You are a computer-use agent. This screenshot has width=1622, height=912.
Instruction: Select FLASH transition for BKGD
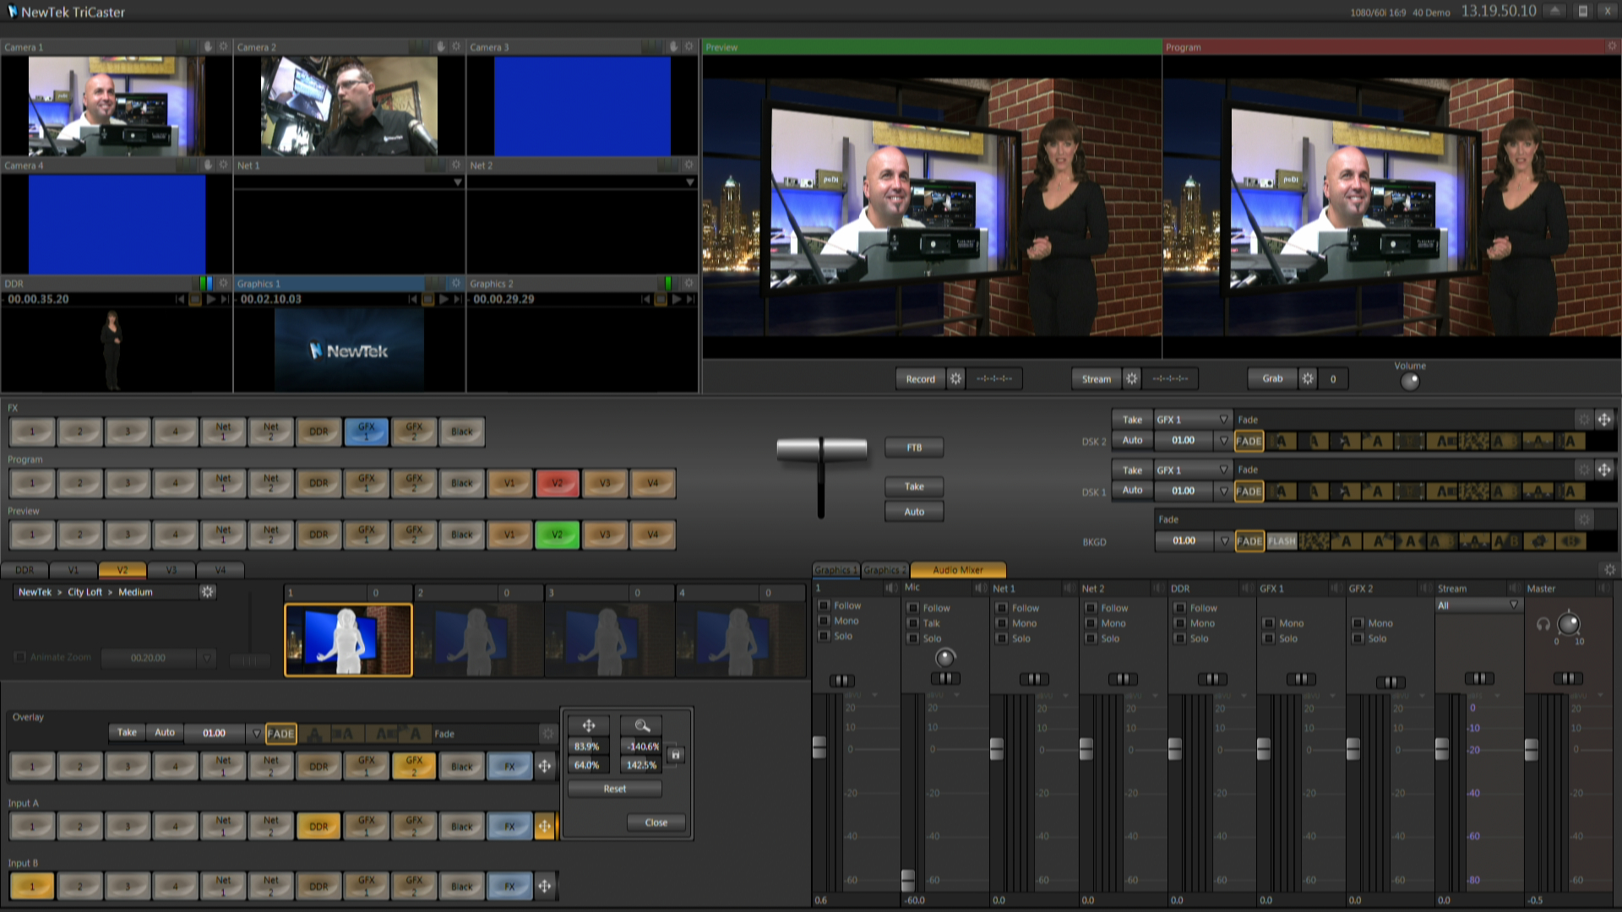[x=1281, y=541]
